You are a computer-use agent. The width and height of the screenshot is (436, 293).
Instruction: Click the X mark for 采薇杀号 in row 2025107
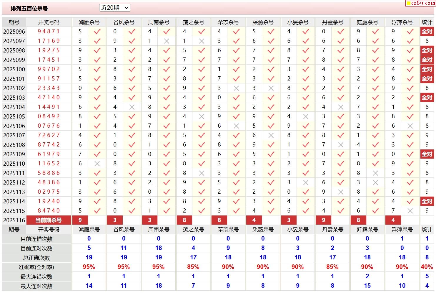click(x=271, y=135)
